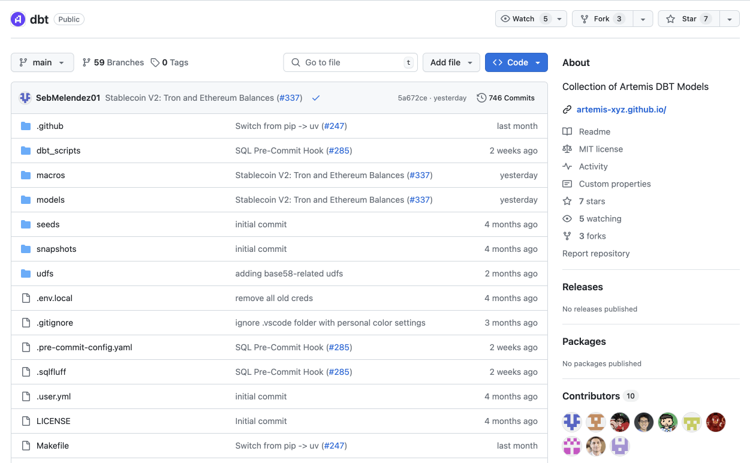Click the link icon beside artemis-xyz.github.io
Image resolution: width=750 pixels, height=463 pixels.
pos(567,110)
